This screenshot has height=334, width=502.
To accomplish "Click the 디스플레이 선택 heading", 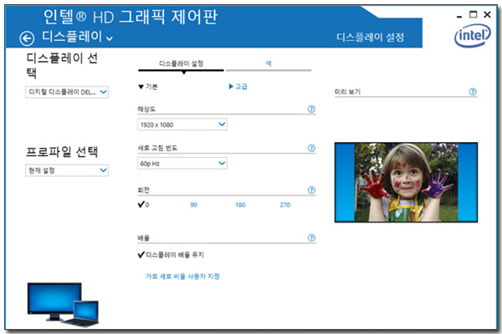I will tap(62, 65).
